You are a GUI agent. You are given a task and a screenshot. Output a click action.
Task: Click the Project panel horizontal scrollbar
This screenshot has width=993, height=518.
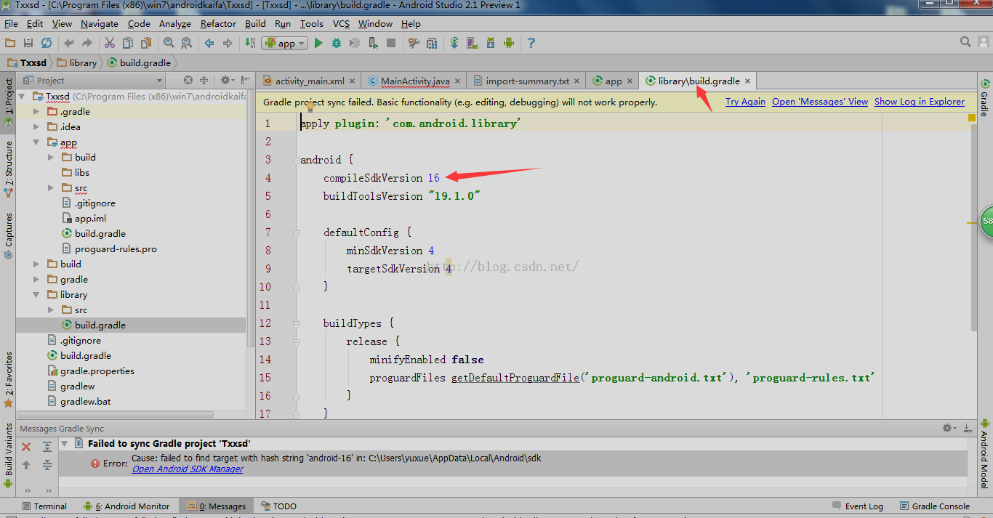116,415
